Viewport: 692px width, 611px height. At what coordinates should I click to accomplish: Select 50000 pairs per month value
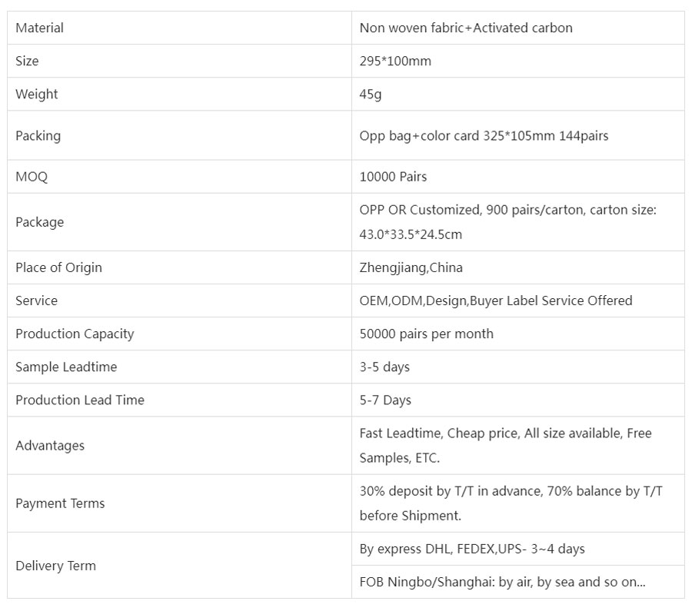pyautogui.click(x=426, y=334)
